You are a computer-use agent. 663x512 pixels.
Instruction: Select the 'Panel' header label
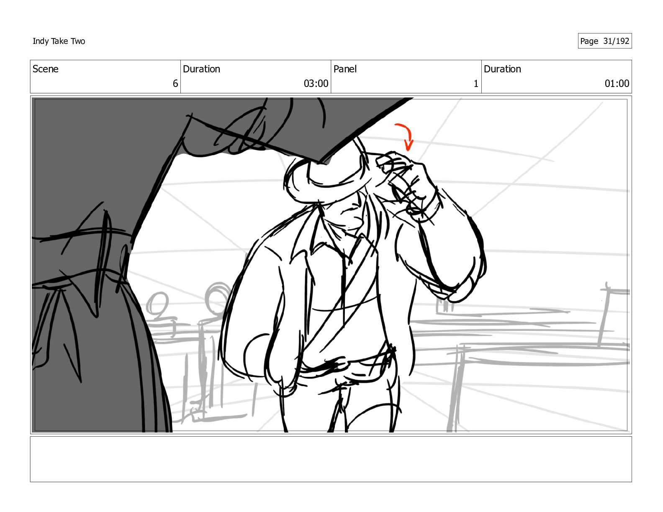345,69
